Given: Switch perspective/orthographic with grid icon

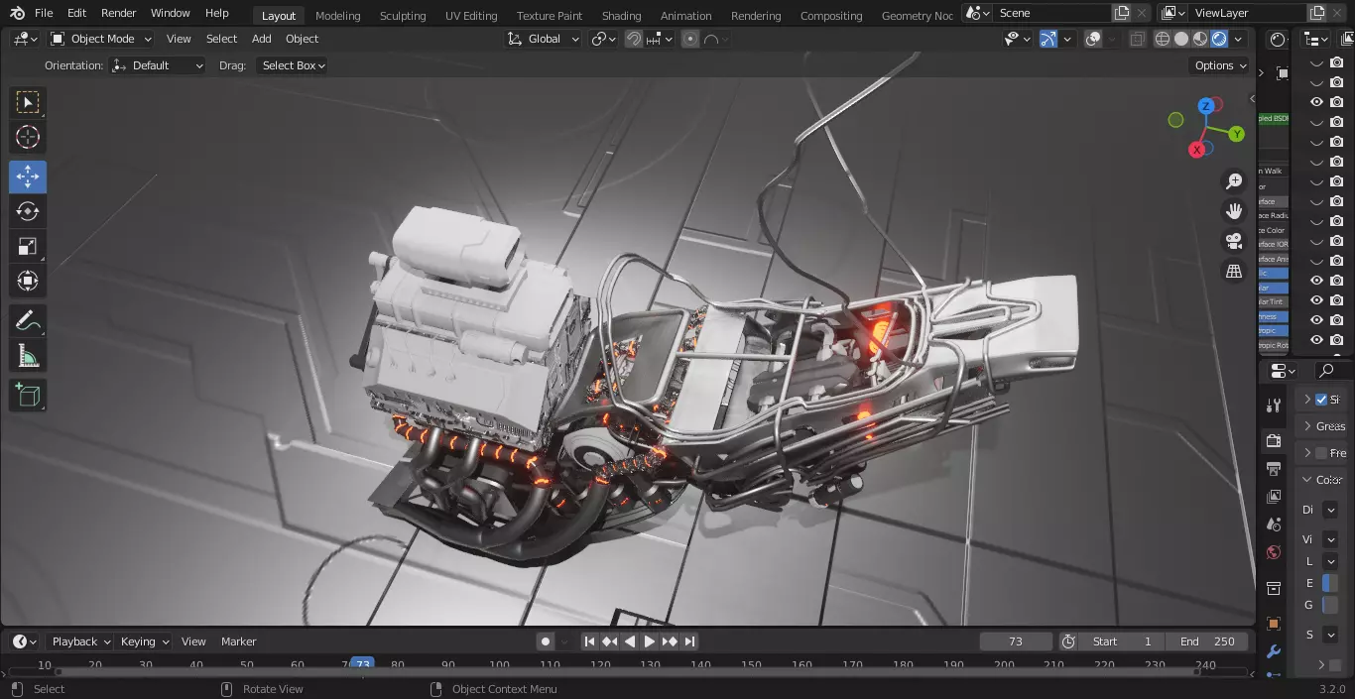Looking at the screenshot, I should pyautogui.click(x=1234, y=271).
